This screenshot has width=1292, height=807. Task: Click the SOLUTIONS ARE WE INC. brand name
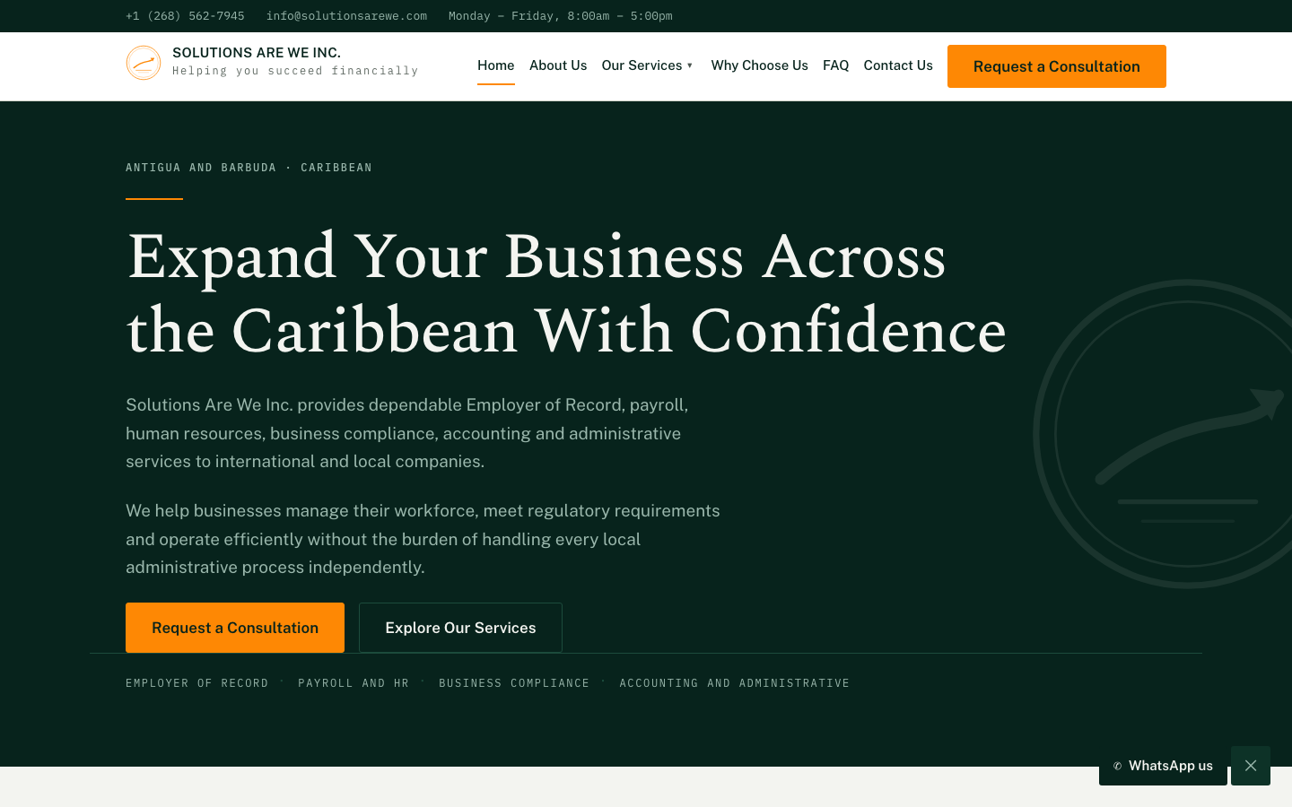pyautogui.click(x=257, y=53)
